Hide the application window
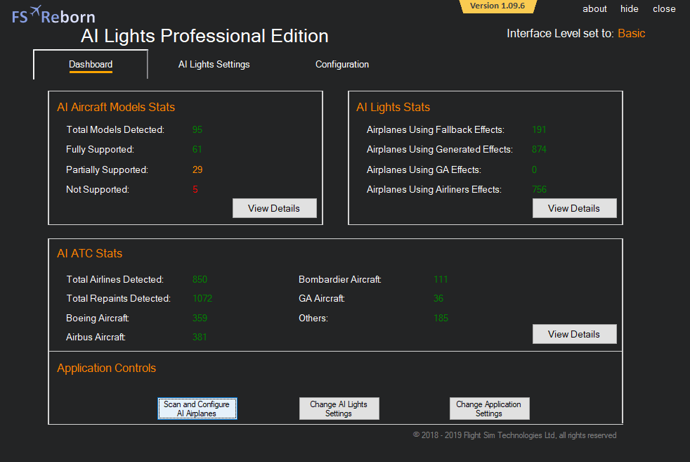The height and width of the screenshot is (462, 690). tap(629, 9)
